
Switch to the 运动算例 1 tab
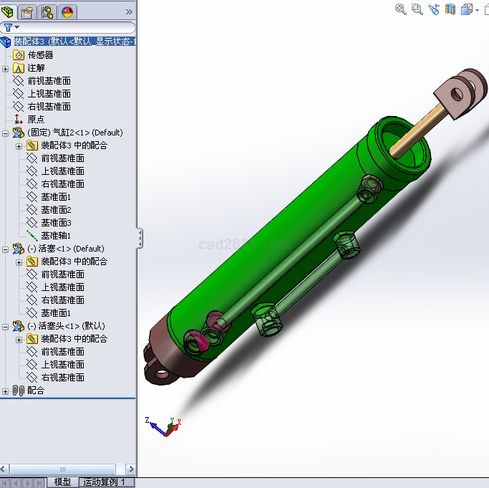click(x=105, y=482)
